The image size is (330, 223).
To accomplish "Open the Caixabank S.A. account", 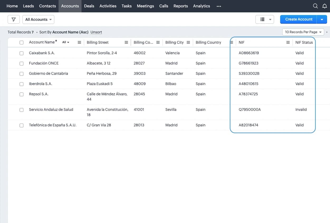I will (42, 53).
